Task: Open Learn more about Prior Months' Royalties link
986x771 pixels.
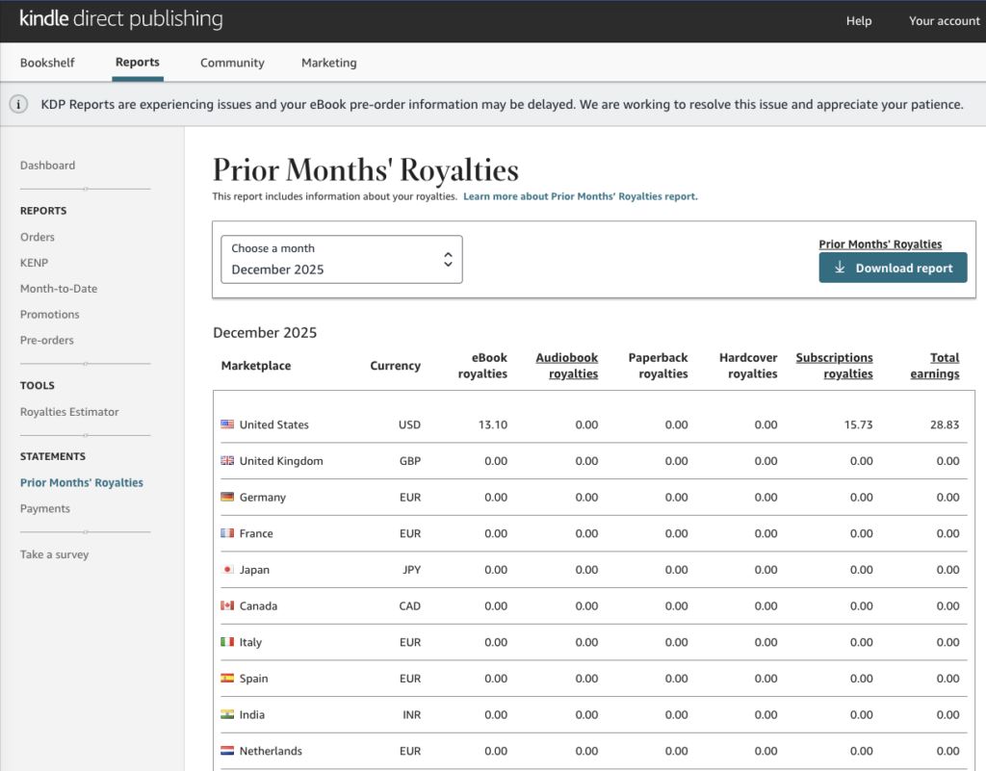Action: click(580, 196)
